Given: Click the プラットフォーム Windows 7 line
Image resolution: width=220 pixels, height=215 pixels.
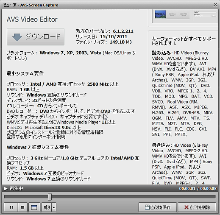Looking at the screenshot, I should [71, 56].
